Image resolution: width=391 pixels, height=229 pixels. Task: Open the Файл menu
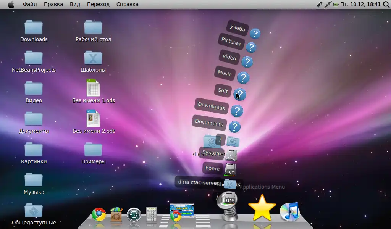tap(30, 5)
